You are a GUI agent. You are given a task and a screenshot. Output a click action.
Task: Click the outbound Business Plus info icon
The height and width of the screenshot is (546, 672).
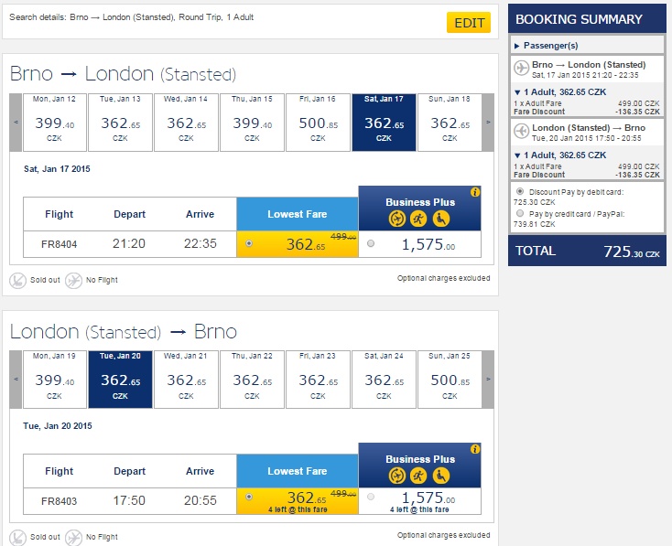pyautogui.click(x=475, y=192)
